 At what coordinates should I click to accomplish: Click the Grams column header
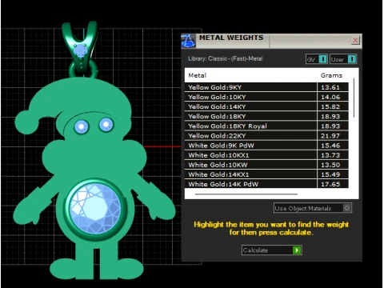coord(331,75)
